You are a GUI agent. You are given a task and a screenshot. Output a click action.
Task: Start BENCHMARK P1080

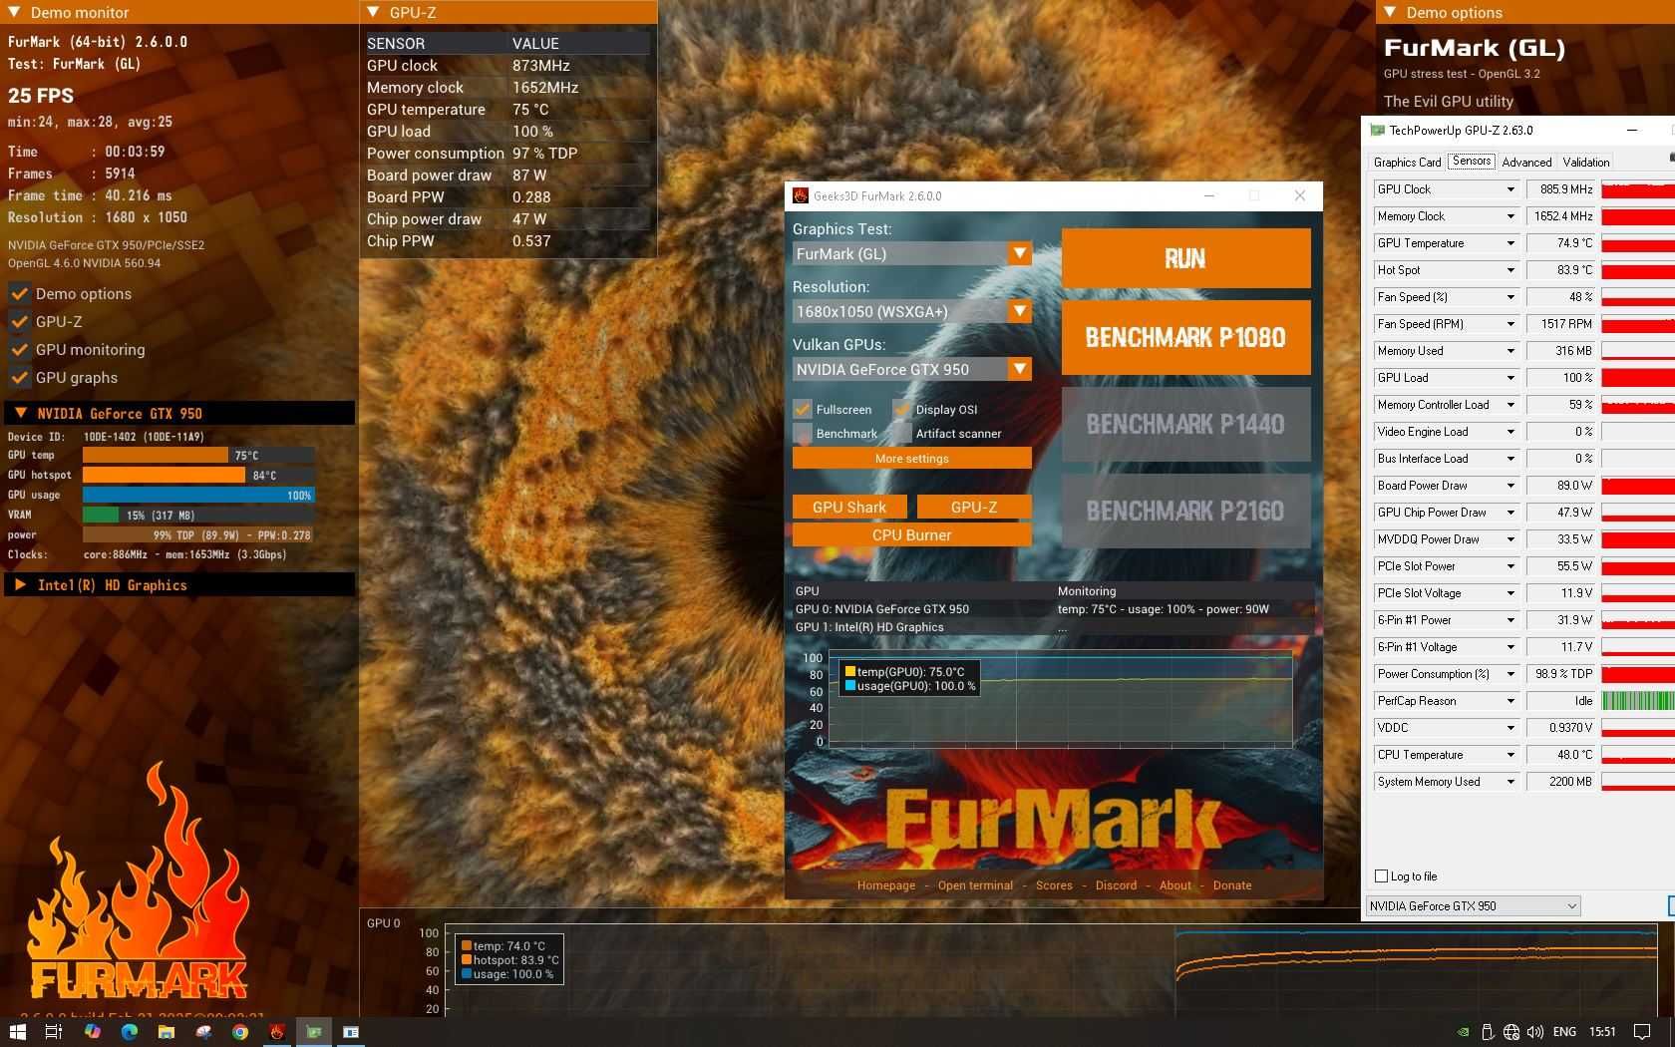pyautogui.click(x=1185, y=337)
